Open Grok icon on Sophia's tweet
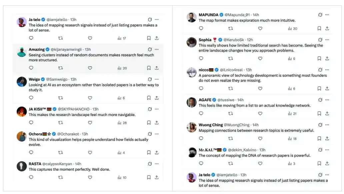The height and width of the screenshot is (194, 344). pos(320,40)
